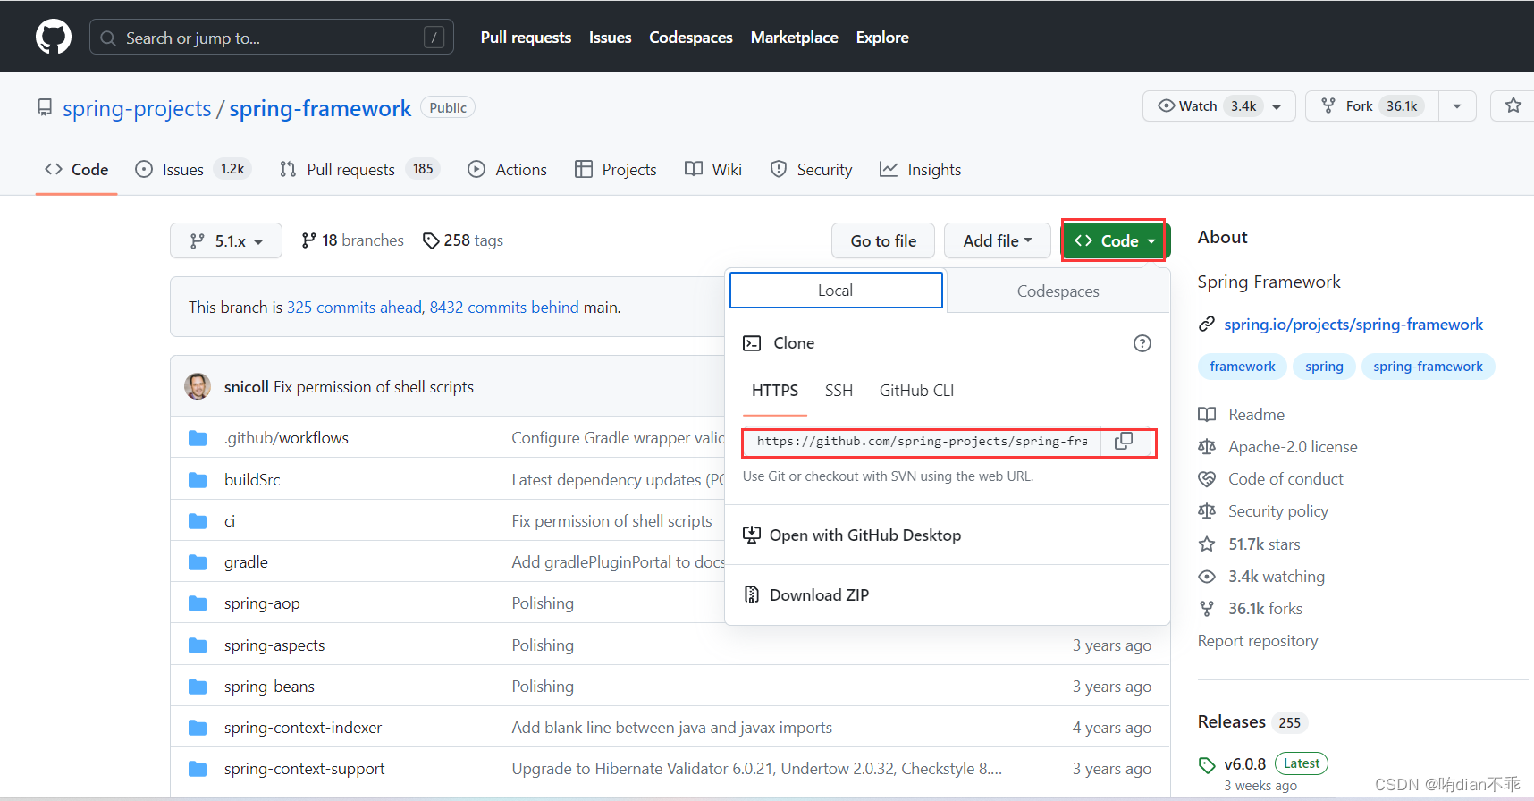Open the spring-projects owner link
The image size is (1534, 801).
[137, 108]
